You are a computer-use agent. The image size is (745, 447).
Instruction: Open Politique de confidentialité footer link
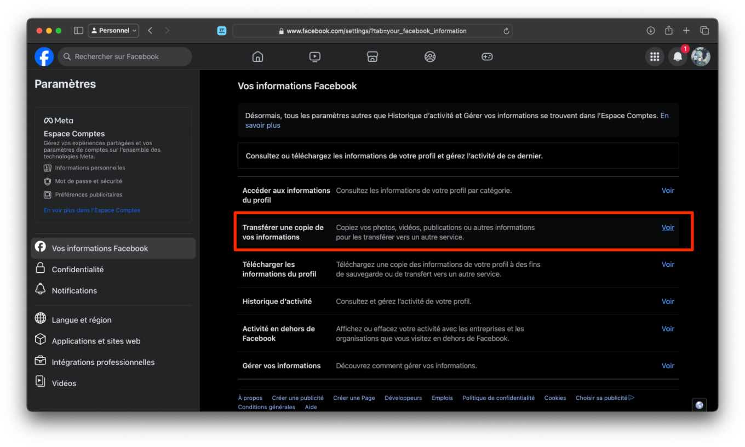tap(498, 398)
